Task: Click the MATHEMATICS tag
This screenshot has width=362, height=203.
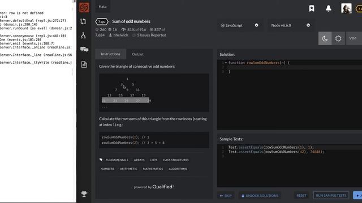Action: point(153,169)
